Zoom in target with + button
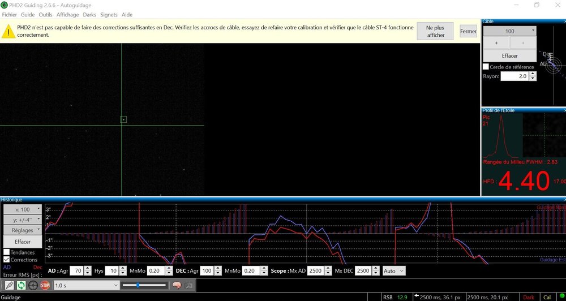Screen dimensions: 566x301 coord(496,42)
